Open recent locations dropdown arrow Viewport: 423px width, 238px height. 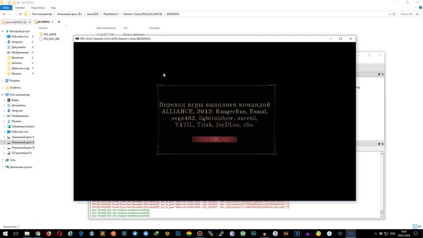coord(16,14)
